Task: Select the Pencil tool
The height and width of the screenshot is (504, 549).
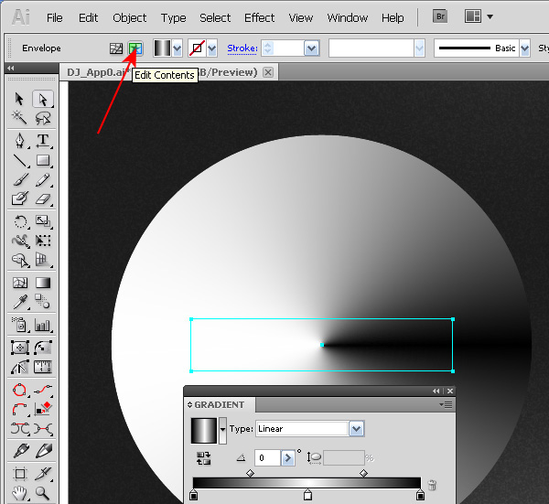Action: (x=43, y=179)
